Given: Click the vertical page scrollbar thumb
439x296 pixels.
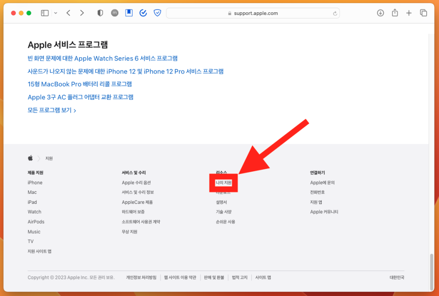Looking at the screenshot, I should tap(432, 271).
